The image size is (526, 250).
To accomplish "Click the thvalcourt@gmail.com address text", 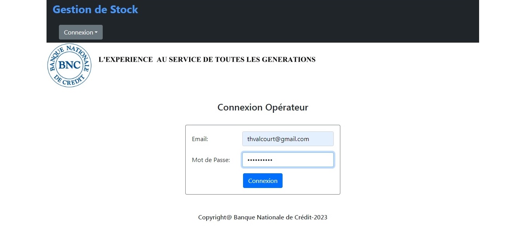I will (278, 139).
